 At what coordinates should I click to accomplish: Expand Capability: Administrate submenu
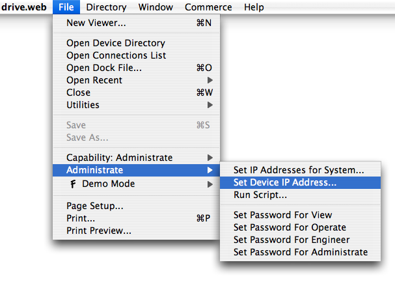136,158
